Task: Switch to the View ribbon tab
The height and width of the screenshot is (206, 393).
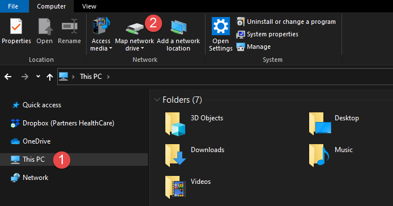Action: coord(89,6)
